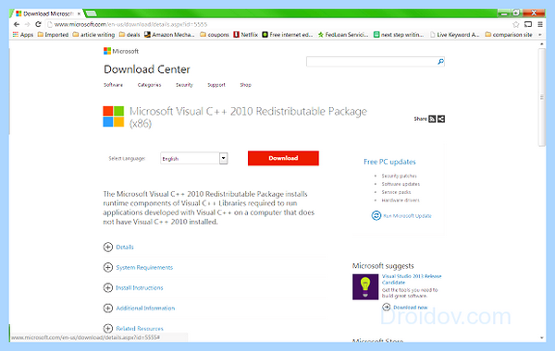This screenshot has height=351, width=555.
Task: Bookmark this page with the star icon
Action: [516, 24]
